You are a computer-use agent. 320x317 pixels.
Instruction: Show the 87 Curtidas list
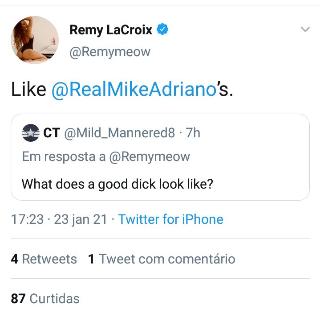(x=45, y=298)
